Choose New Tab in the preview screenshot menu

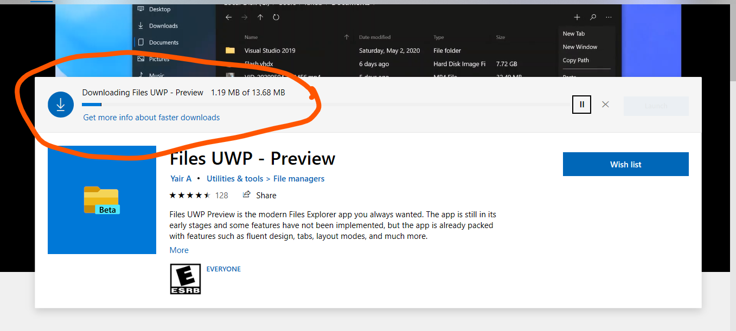(x=574, y=34)
